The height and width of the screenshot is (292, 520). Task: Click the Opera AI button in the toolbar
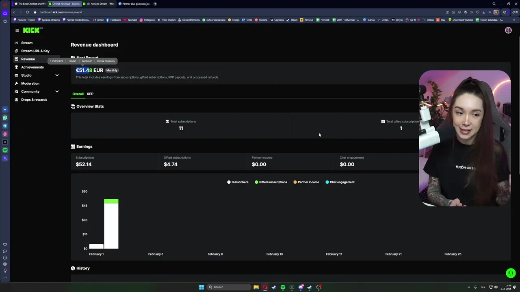(x=515, y=12)
